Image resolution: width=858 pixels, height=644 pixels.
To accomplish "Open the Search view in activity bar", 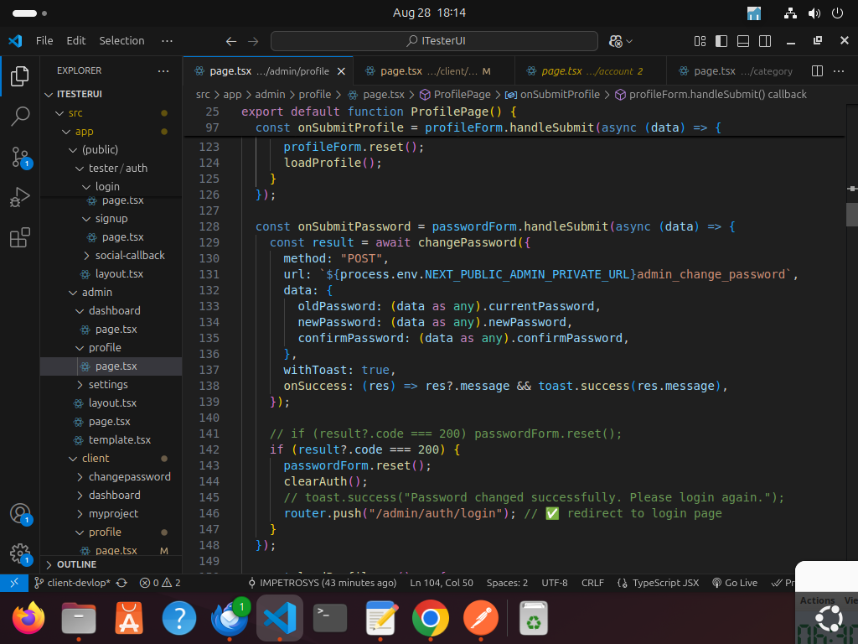I will (20, 117).
